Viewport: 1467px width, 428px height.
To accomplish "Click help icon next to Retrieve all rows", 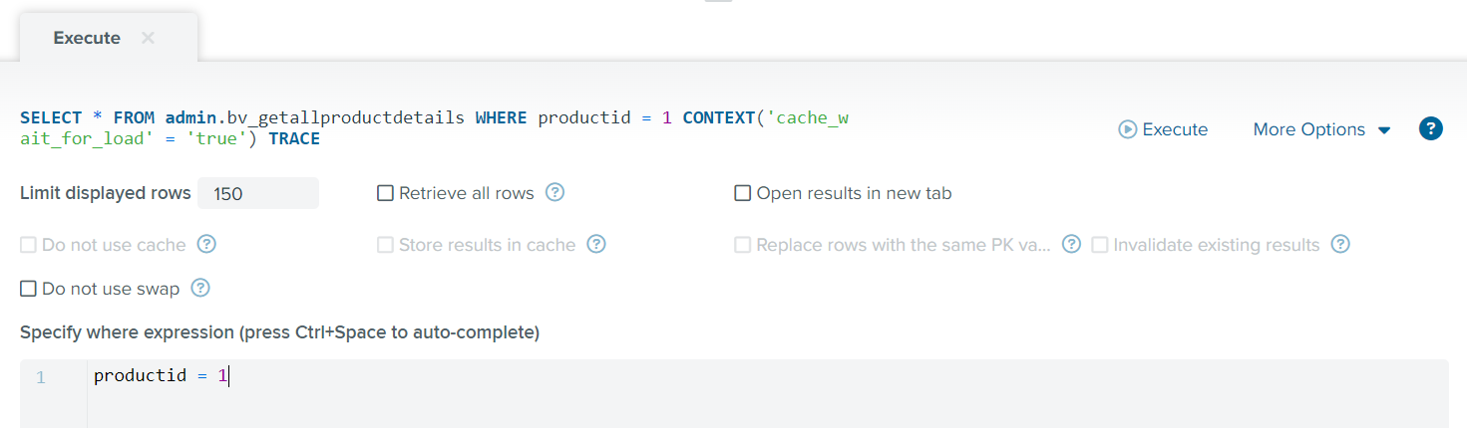I will click(x=555, y=192).
